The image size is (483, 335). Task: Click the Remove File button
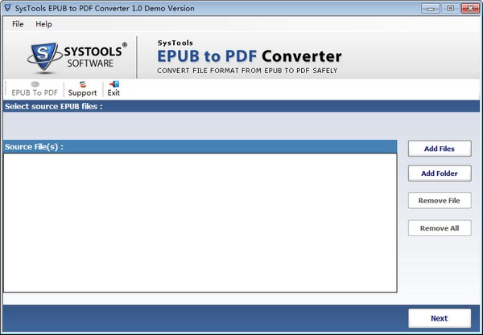click(x=440, y=201)
